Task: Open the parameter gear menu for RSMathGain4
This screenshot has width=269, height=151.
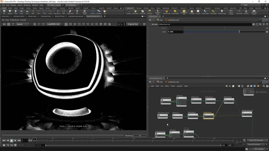Action: click(254, 24)
